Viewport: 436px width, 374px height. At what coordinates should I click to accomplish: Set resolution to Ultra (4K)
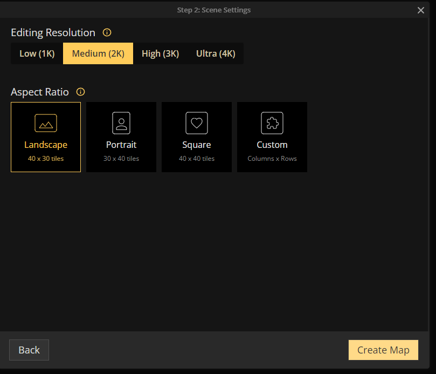[x=216, y=53]
